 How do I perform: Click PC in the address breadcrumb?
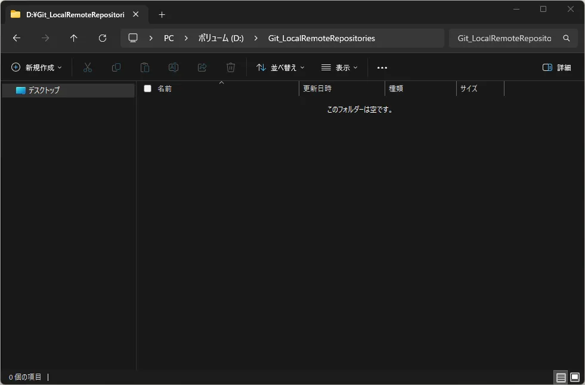[x=169, y=38]
